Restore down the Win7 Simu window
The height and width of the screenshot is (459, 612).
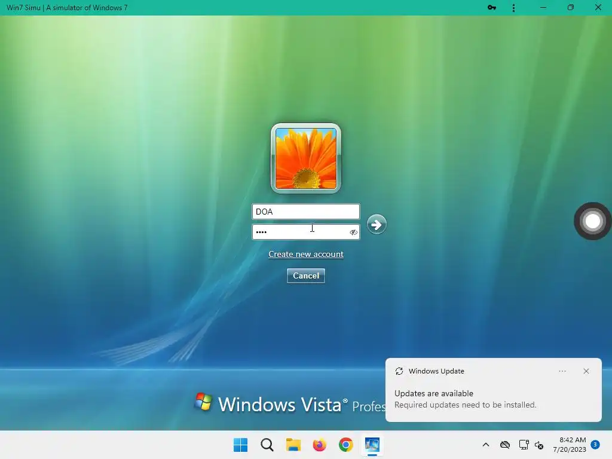[571, 7]
